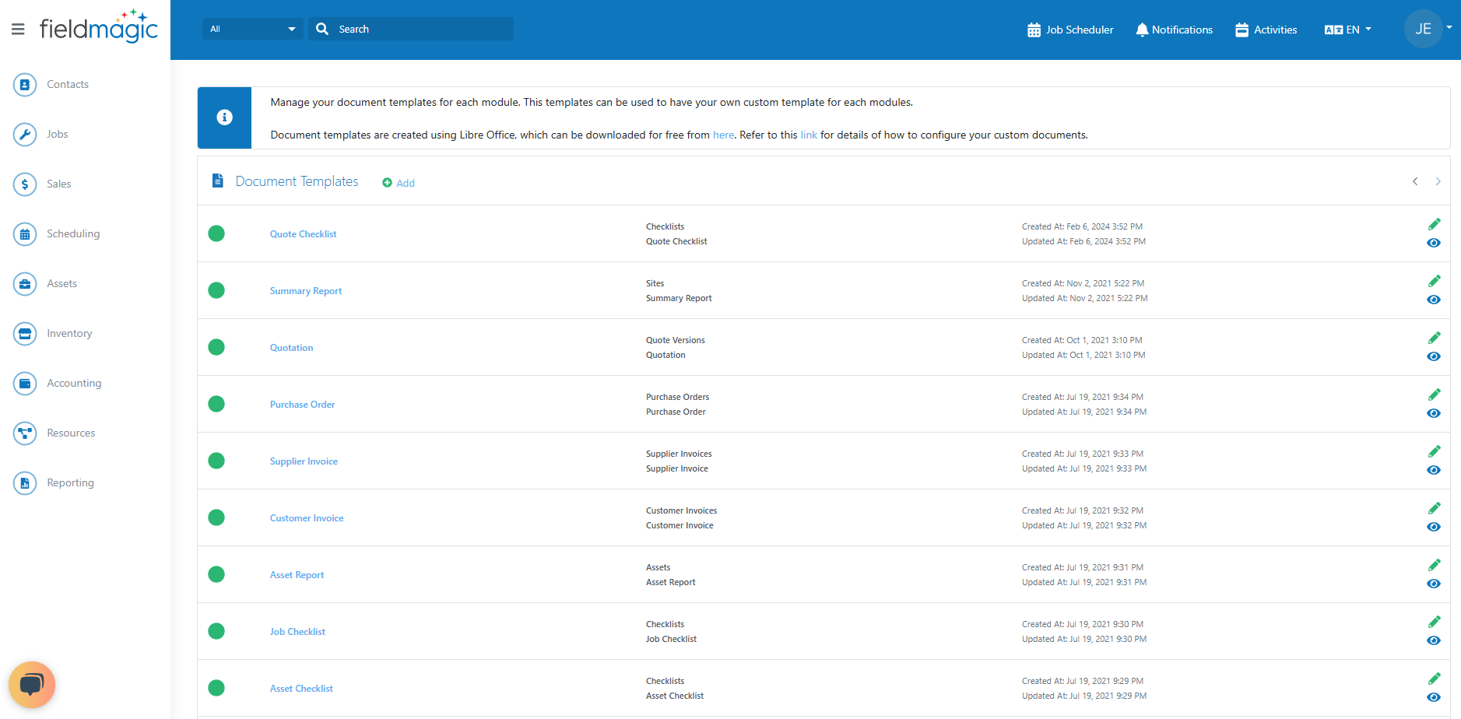Open the EN language dropdown
The height and width of the screenshot is (719, 1461).
pyautogui.click(x=1347, y=30)
